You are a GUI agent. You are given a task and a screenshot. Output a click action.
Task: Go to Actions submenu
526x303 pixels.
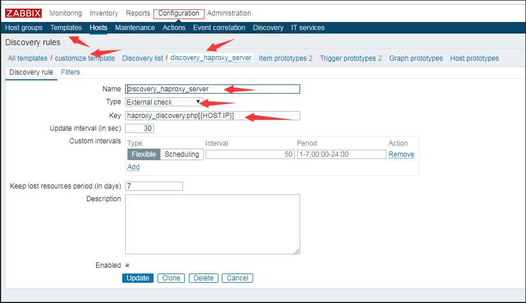[174, 27]
